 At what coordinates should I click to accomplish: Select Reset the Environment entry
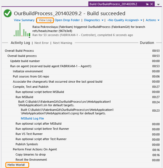tap(82, 160)
